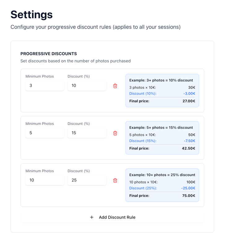Screen dimensions: 225x238
Task: Delete the 5-photo discount rule
Action: (x=115, y=133)
